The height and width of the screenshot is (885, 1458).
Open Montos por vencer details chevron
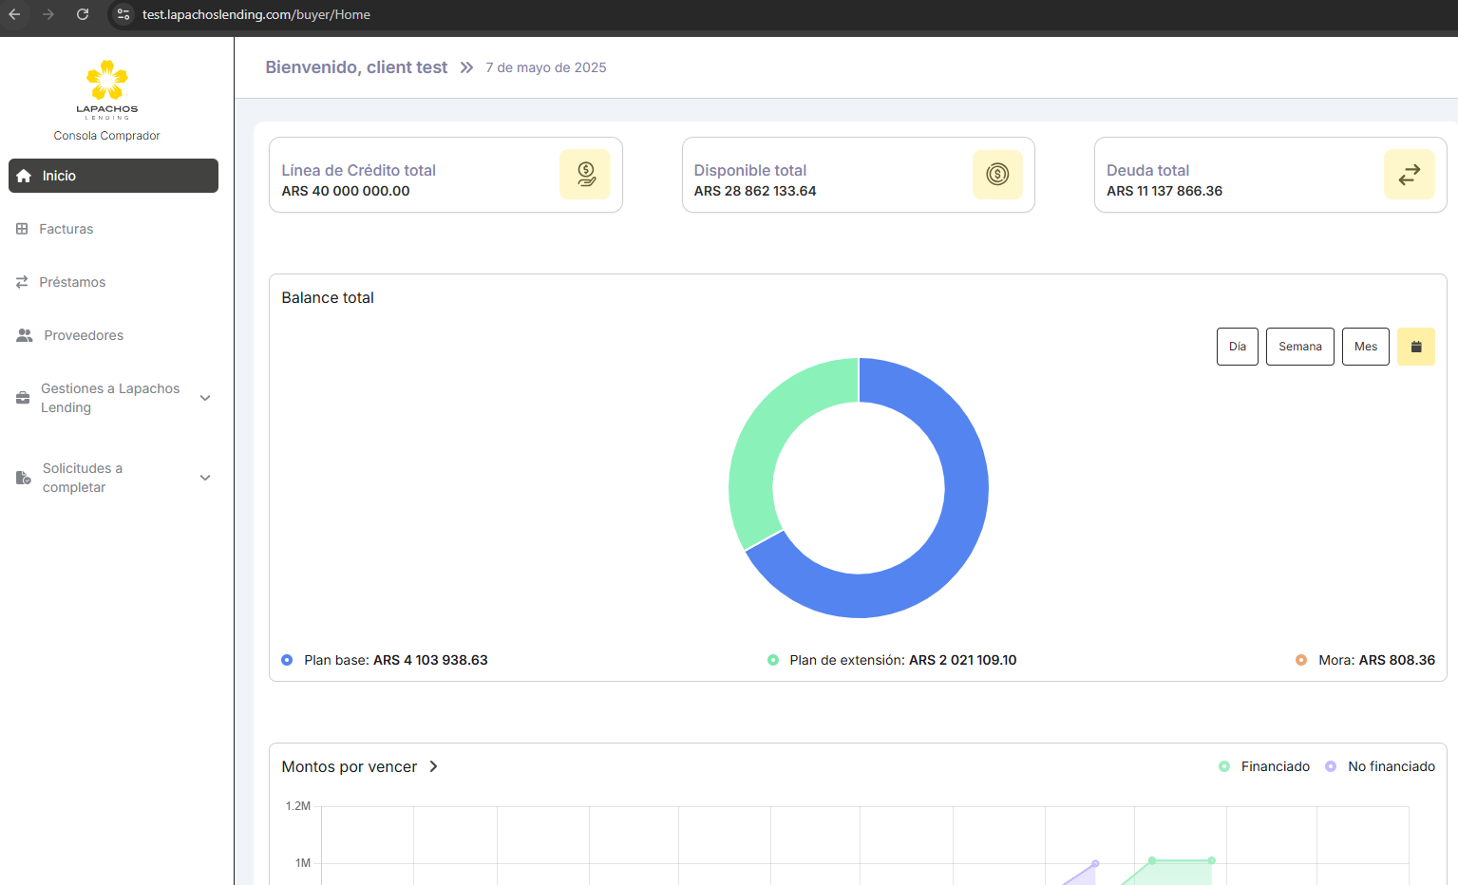434,766
